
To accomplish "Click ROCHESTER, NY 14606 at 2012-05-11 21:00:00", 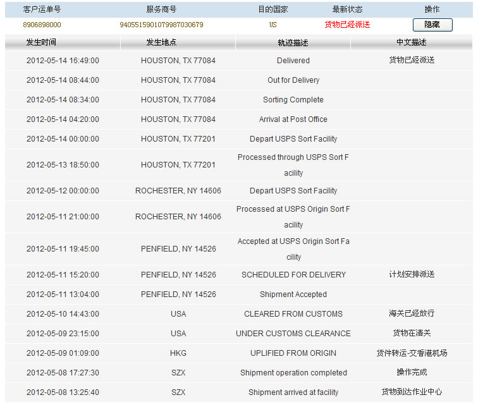I will 178,217.
